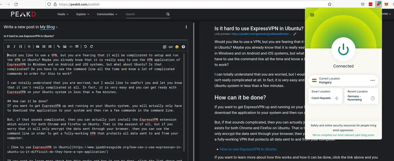Open the three-dot post options menu

186,27
